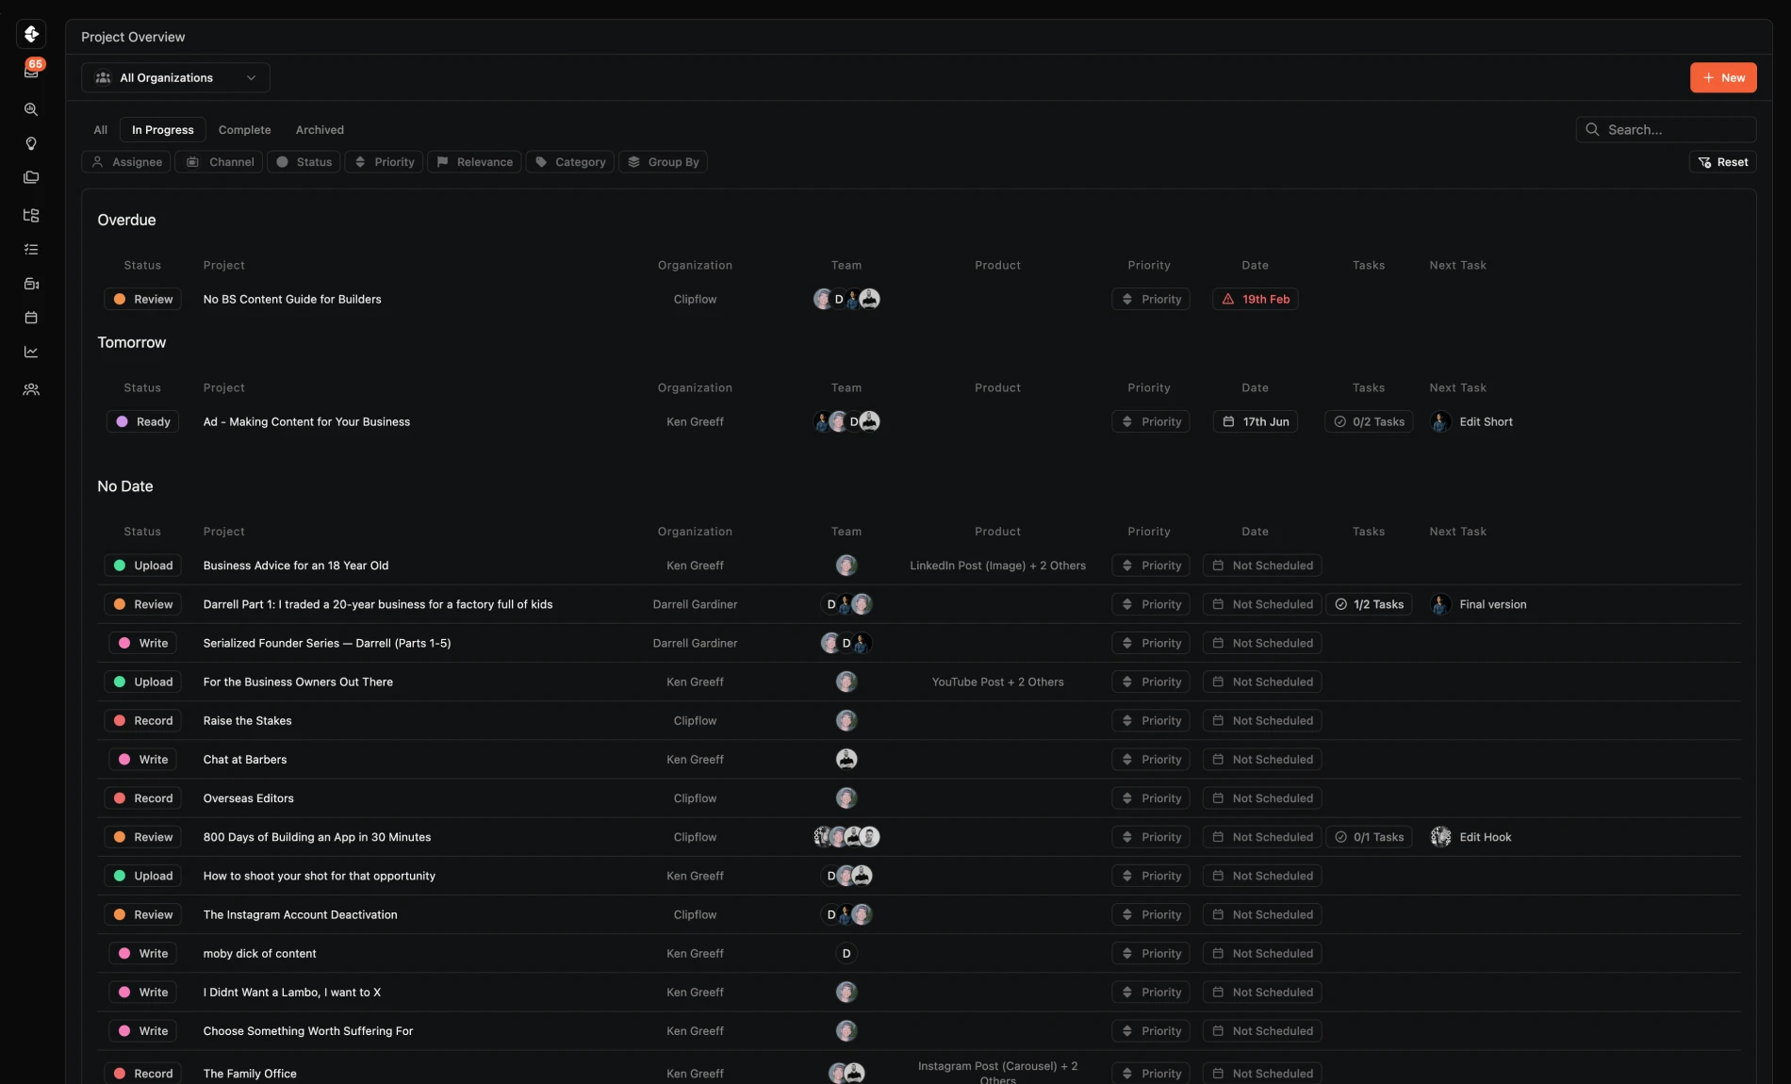Screen dimensions: 1791x1084
Task: Switch to the Archived tab
Action: pyautogui.click(x=320, y=130)
